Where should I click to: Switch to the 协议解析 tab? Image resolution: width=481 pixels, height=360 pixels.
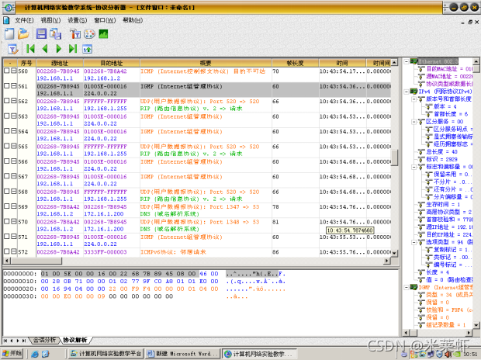[x=74, y=340]
